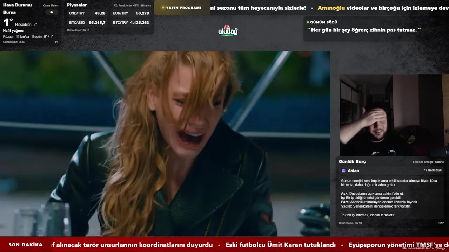Click the 5/12 horoscope page counter

(441, 223)
